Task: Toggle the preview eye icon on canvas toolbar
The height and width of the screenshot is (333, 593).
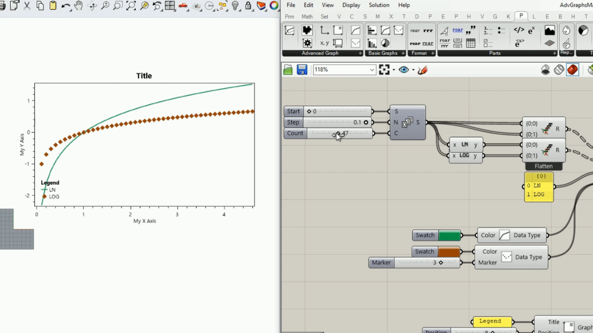Action: pyautogui.click(x=404, y=70)
